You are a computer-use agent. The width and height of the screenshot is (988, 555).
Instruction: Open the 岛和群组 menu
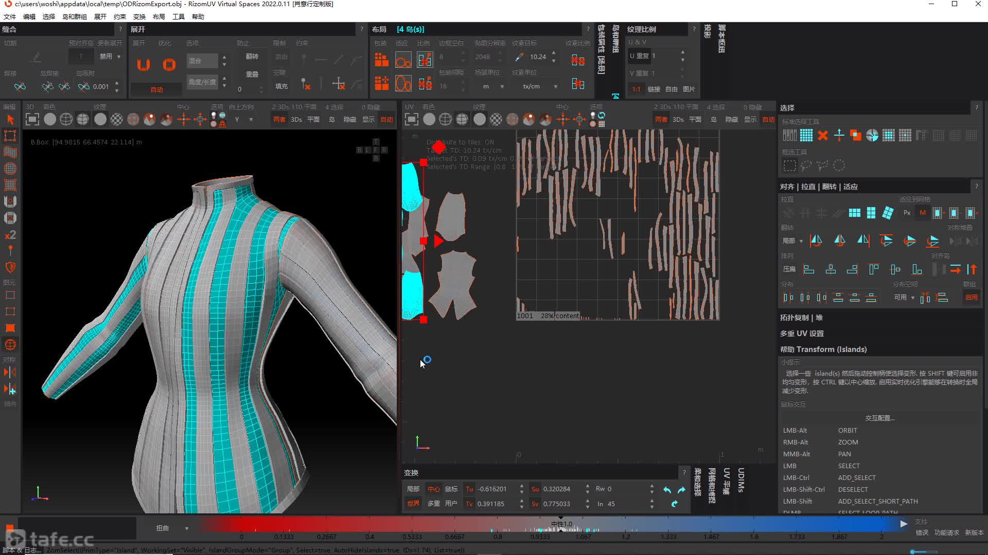point(75,16)
